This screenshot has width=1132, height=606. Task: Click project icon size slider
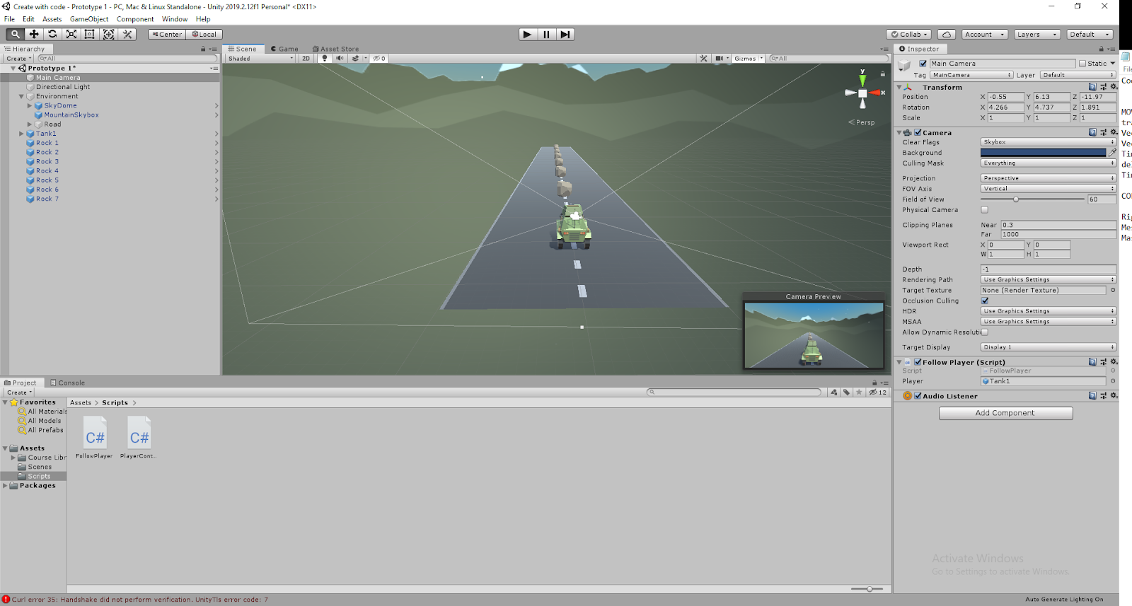pos(867,589)
